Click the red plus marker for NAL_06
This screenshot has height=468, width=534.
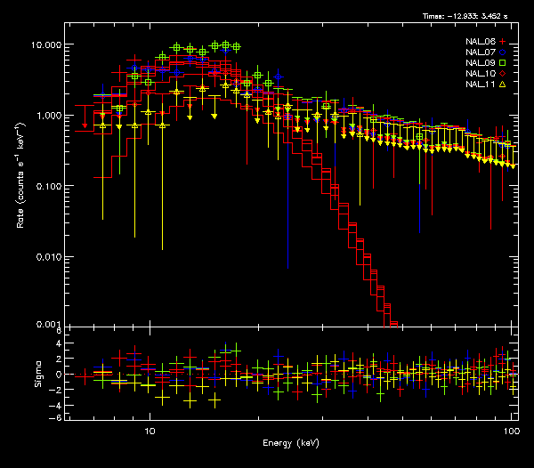coord(503,42)
